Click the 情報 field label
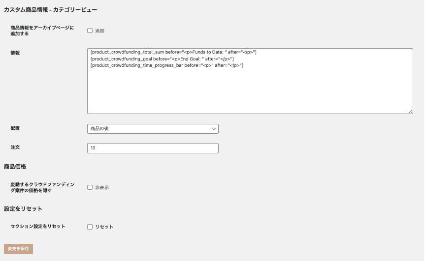Image resolution: width=425 pixels, height=261 pixels. [x=15, y=52]
